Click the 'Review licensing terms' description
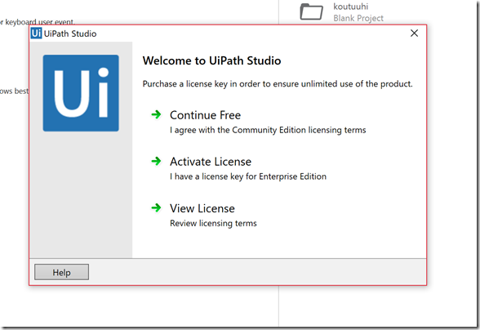 coord(213,223)
